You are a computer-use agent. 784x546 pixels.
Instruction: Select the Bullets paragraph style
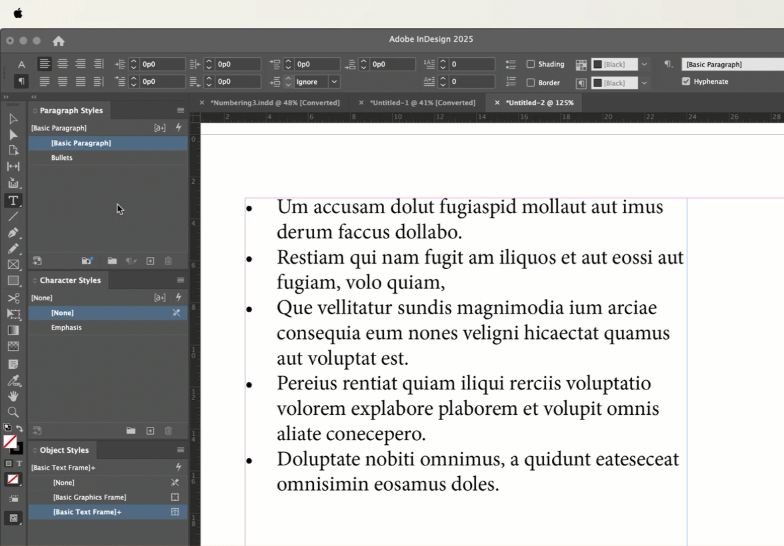[x=108, y=157]
